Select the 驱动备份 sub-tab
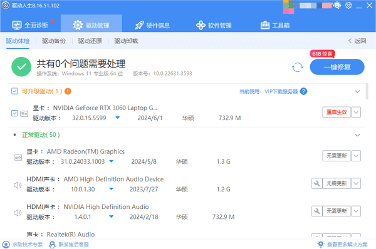Screen dimensions: 376x249 54,41
